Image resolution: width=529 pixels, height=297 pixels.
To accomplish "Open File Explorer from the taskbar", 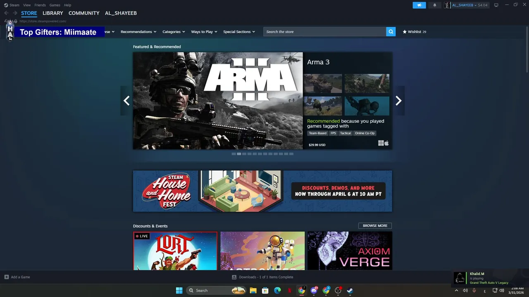I will point(253,290).
